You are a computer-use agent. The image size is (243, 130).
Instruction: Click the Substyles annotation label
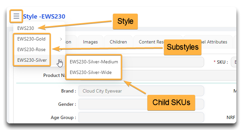183,47
